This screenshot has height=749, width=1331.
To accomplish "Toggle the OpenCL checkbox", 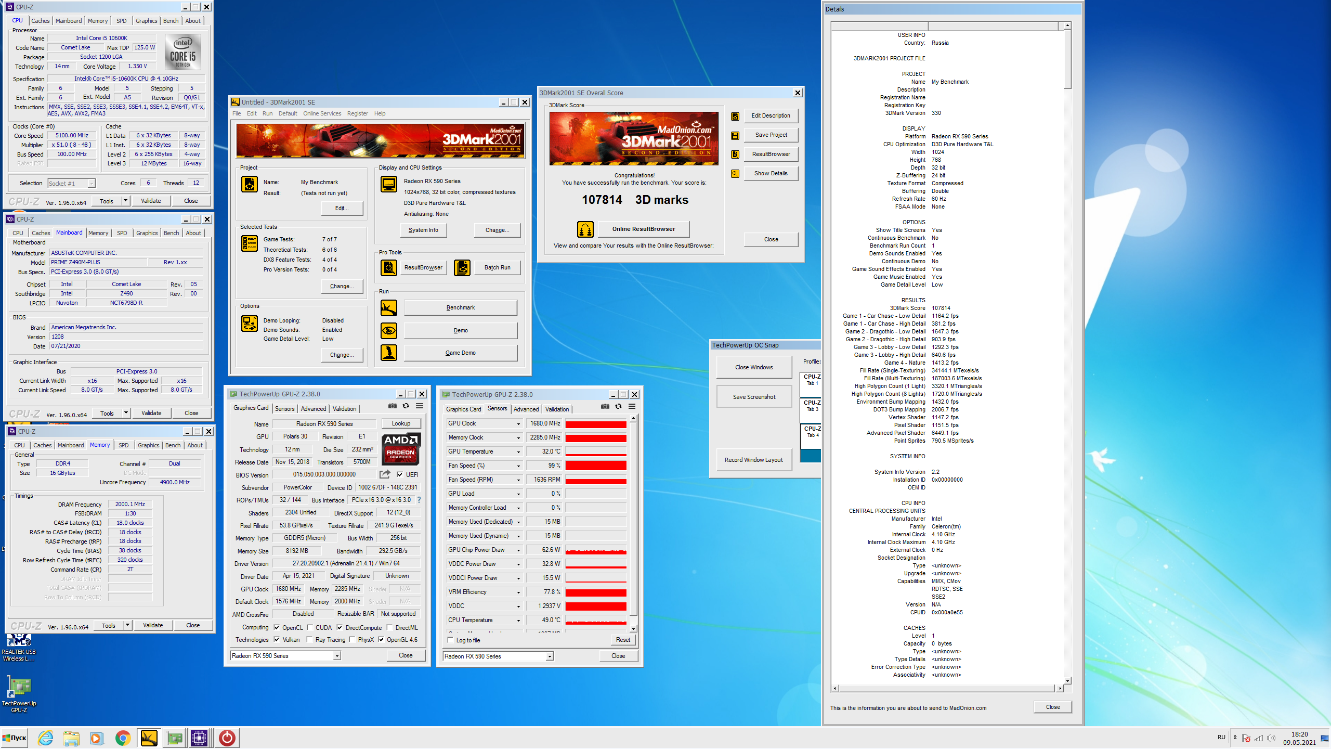I will click(x=277, y=627).
